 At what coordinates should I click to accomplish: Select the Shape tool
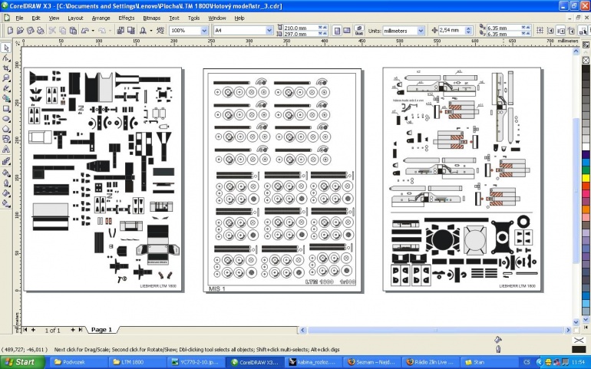click(x=6, y=58)
